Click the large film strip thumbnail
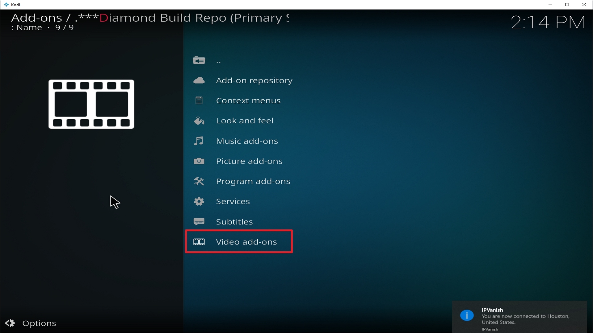 [91, 104]
